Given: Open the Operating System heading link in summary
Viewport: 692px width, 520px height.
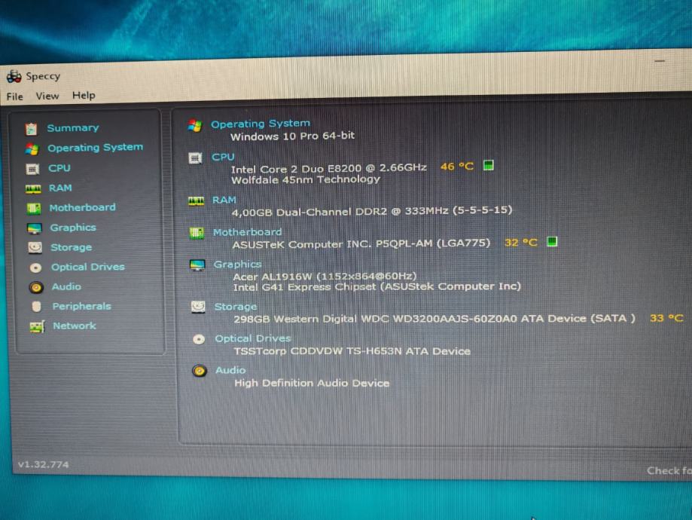Looking at the screenshot, I should 261,124.
